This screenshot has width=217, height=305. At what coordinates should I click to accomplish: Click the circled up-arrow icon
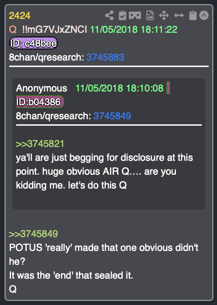(204, 15)
